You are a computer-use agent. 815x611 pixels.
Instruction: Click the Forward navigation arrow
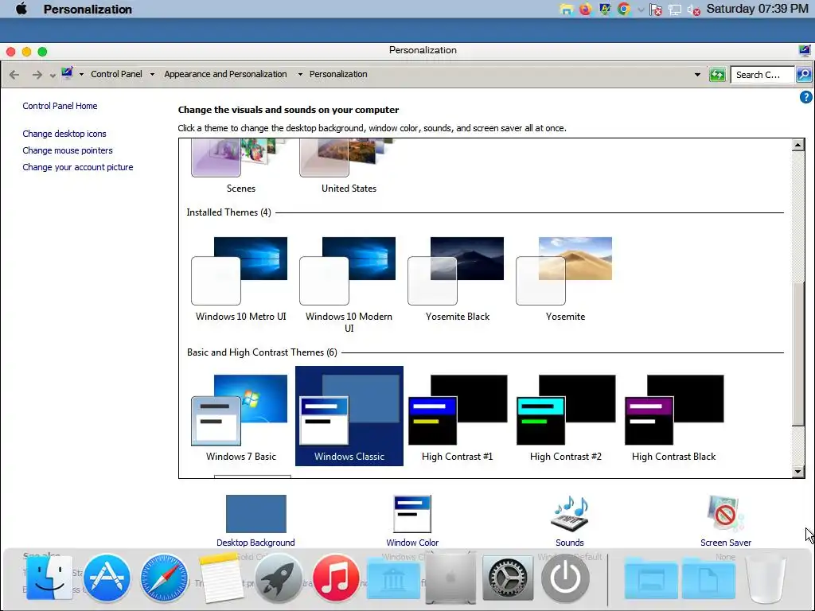(x=37, y=74)
